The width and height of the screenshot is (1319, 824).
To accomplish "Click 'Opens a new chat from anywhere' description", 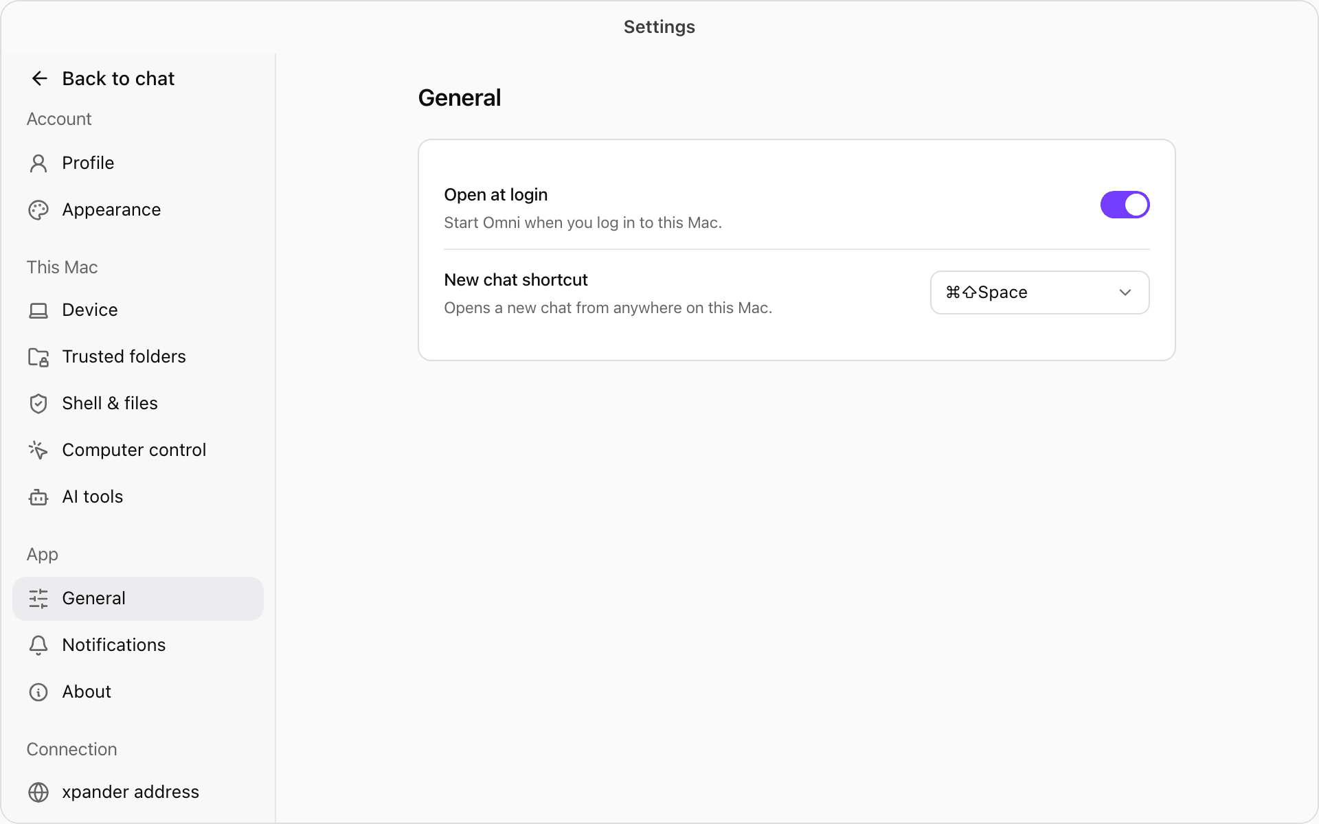I will click(608, 308).
